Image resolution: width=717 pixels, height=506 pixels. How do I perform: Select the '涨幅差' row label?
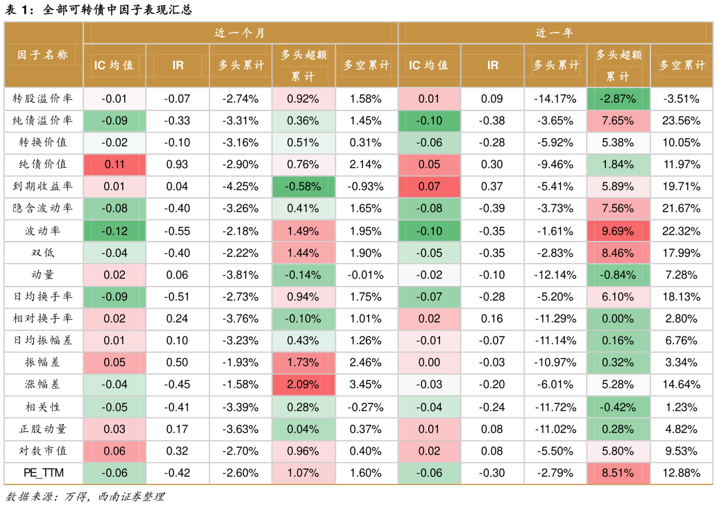click(43, 385)
